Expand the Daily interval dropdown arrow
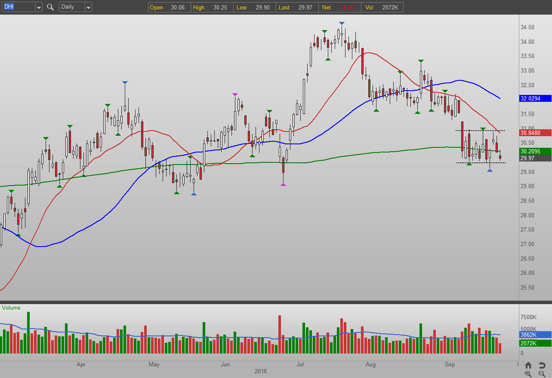 [x=88, y=7]
